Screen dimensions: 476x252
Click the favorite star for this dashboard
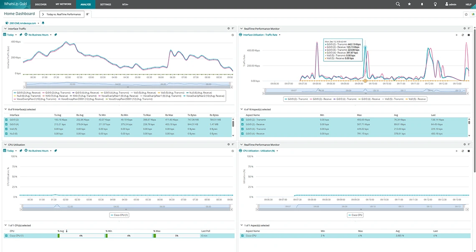coord(466,14)
